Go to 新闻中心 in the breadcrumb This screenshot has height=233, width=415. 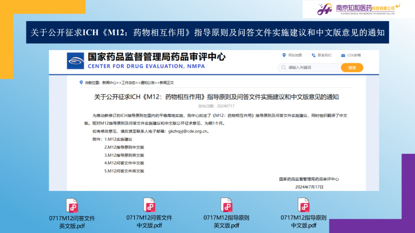tap(109, 82)
